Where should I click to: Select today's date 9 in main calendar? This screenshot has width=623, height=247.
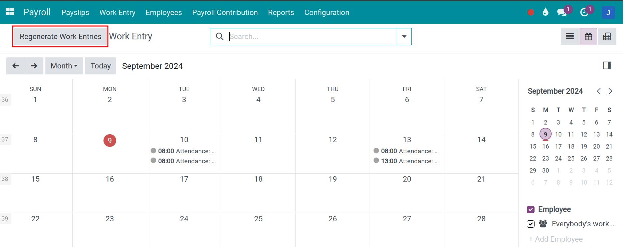[x=110, y=141]
